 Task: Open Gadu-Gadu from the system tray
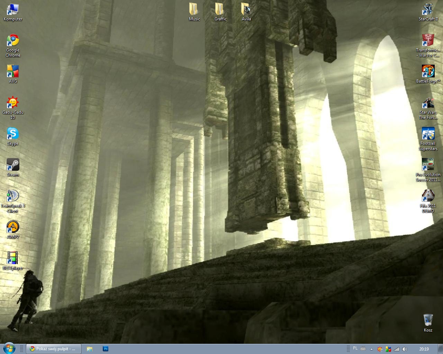pos(380,349)
